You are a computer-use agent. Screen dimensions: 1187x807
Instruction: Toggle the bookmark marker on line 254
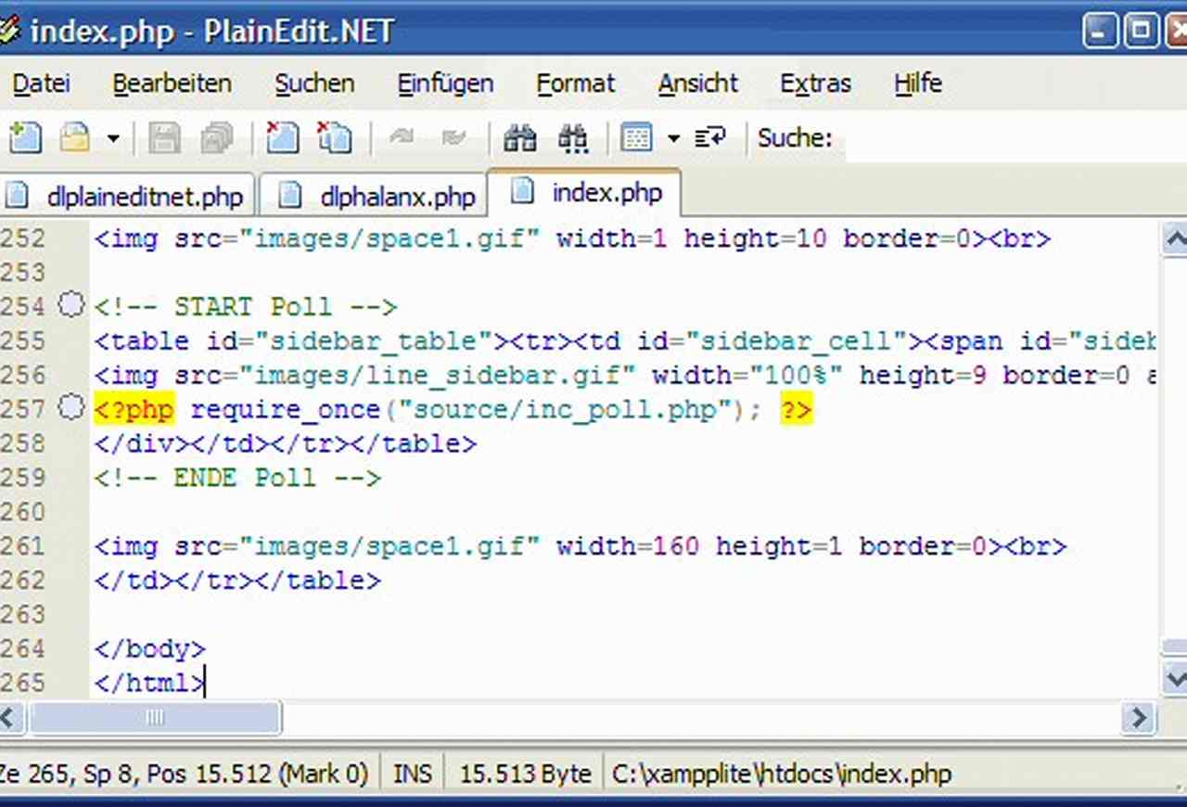[71, 304]
